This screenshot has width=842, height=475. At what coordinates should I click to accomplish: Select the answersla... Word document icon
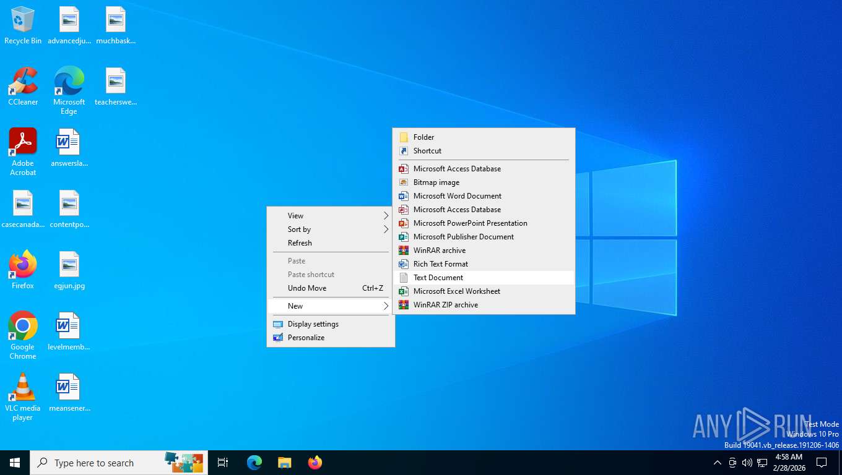69,148
